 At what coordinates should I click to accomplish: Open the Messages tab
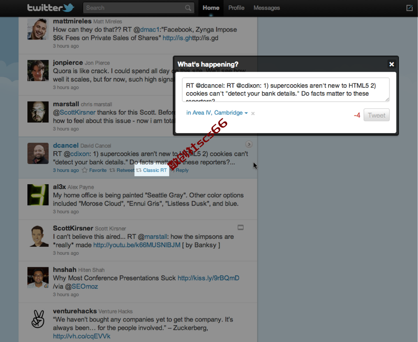coord(267,8)
